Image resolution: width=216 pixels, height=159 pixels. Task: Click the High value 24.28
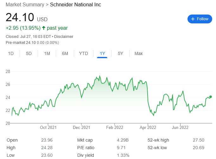click(47, 148)
